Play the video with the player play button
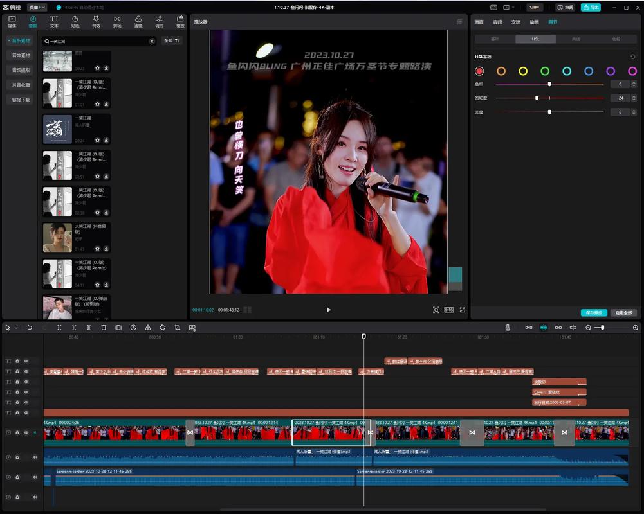This screenshot has width=644, height=514. (x=329, y=310)
